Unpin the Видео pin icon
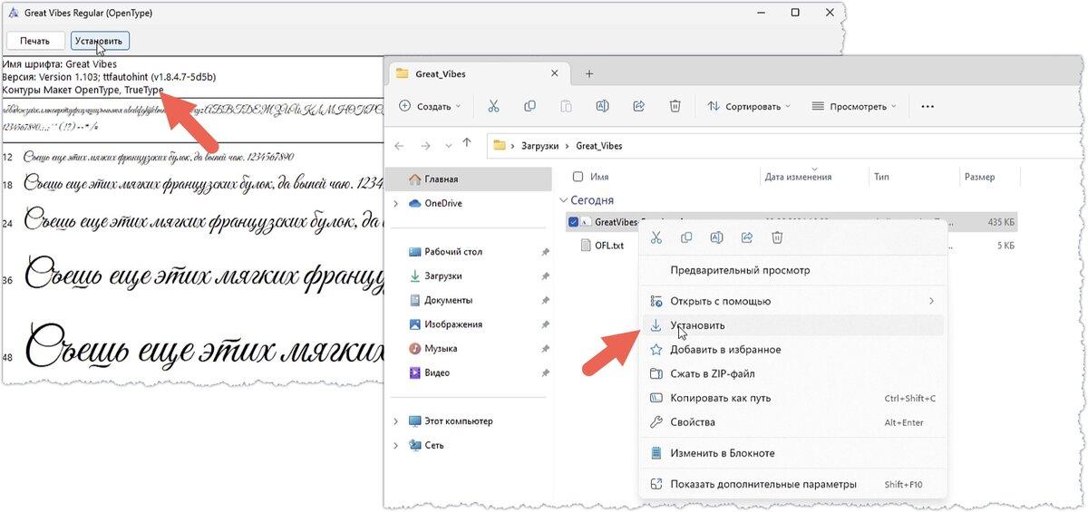 545,372
